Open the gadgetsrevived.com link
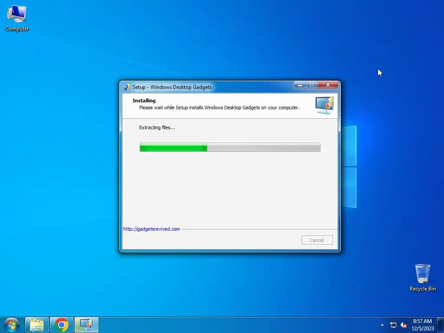 click(151, 229)
